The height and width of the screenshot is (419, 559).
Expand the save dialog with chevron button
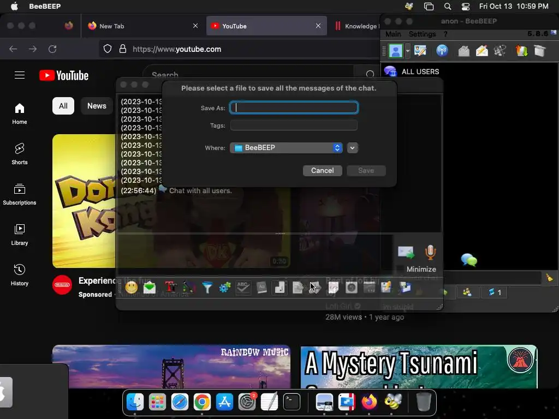click(352, 147)
